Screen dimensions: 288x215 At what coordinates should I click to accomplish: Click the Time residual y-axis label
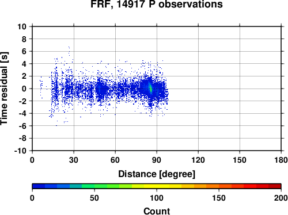4,89
